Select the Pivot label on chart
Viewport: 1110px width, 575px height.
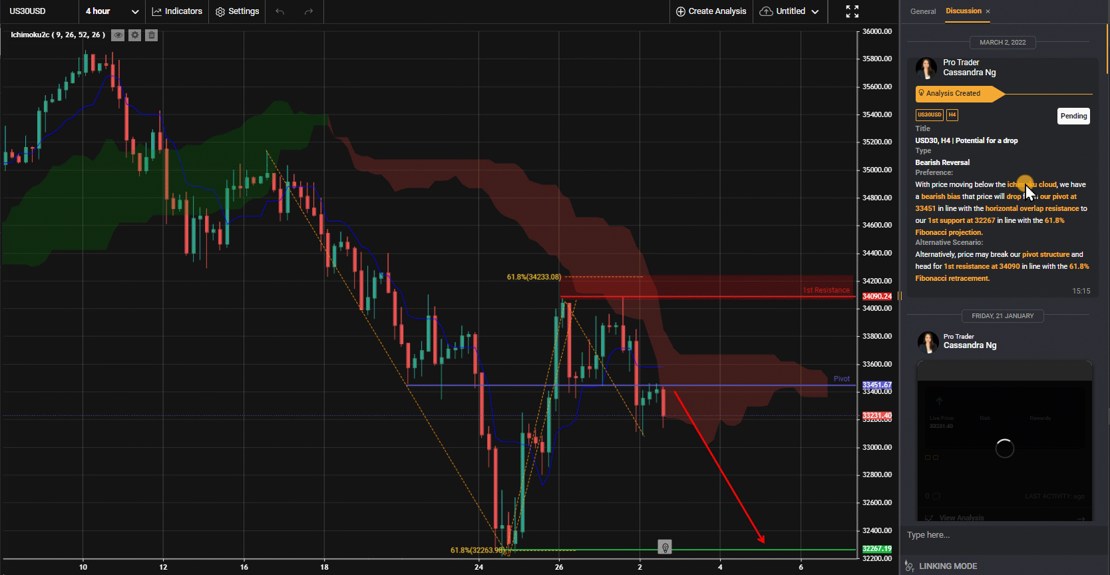(x=841, y=379)
